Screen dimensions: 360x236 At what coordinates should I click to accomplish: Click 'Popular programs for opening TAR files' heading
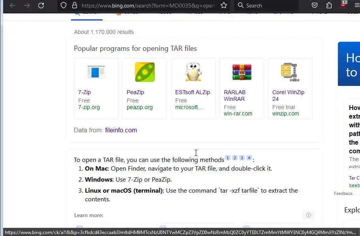coord(135,48)
